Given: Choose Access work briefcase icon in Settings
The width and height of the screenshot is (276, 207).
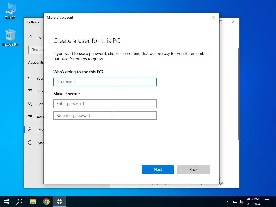Looking at the screenshot, I should tap(30, 117).
